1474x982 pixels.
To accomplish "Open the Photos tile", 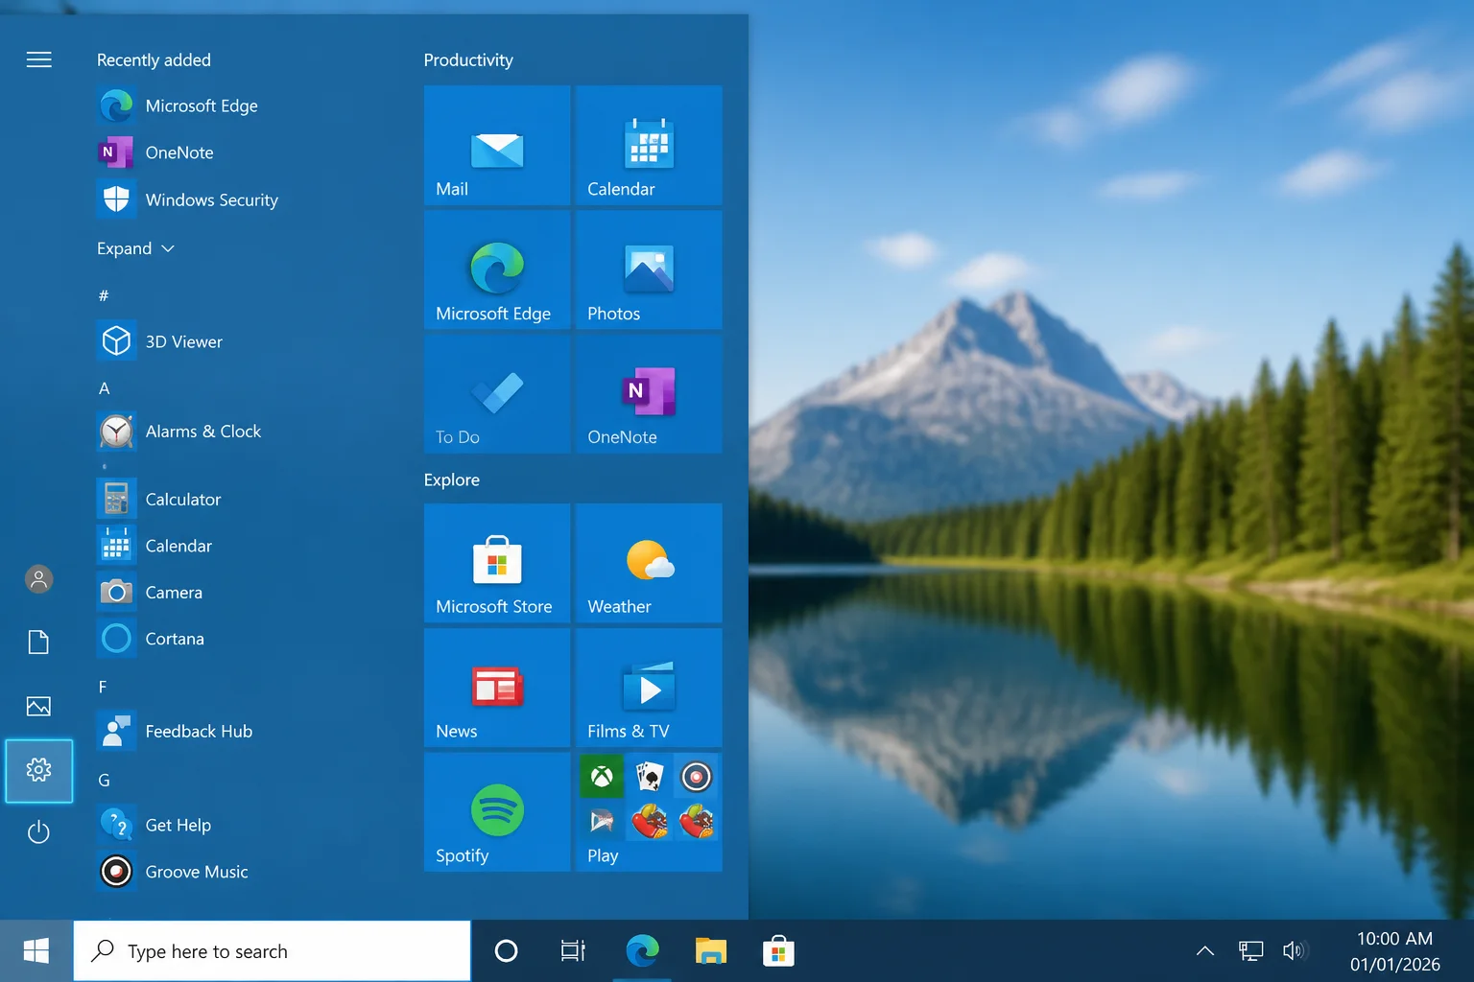I will pos(649,269).
